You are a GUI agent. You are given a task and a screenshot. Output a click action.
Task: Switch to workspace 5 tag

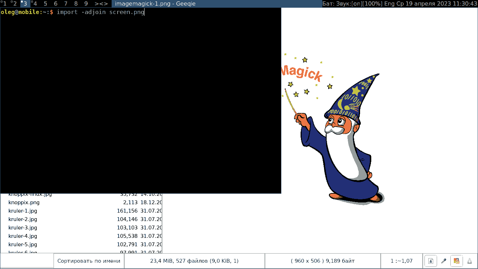[45, 4]
